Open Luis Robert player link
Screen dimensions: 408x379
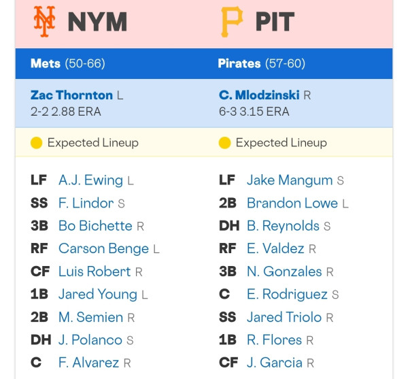pos(95,271)
